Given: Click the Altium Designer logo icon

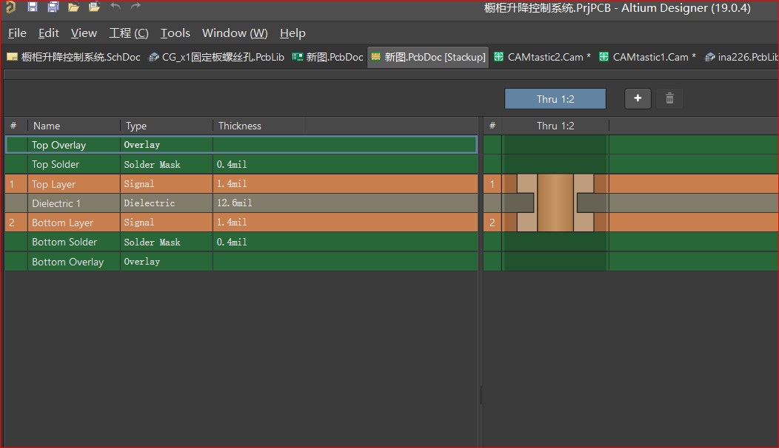Looking at the screenshot, I should (x=10, y=7).
